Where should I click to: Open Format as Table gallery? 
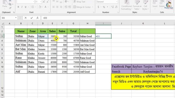(x=137, y=5)
